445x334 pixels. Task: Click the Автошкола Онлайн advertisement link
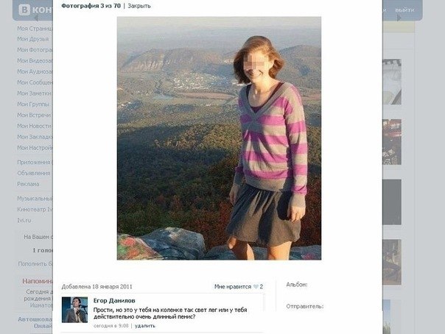tap(35, 323)
